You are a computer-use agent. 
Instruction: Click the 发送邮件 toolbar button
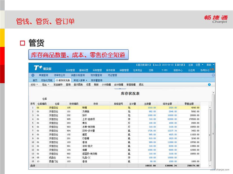58,85
